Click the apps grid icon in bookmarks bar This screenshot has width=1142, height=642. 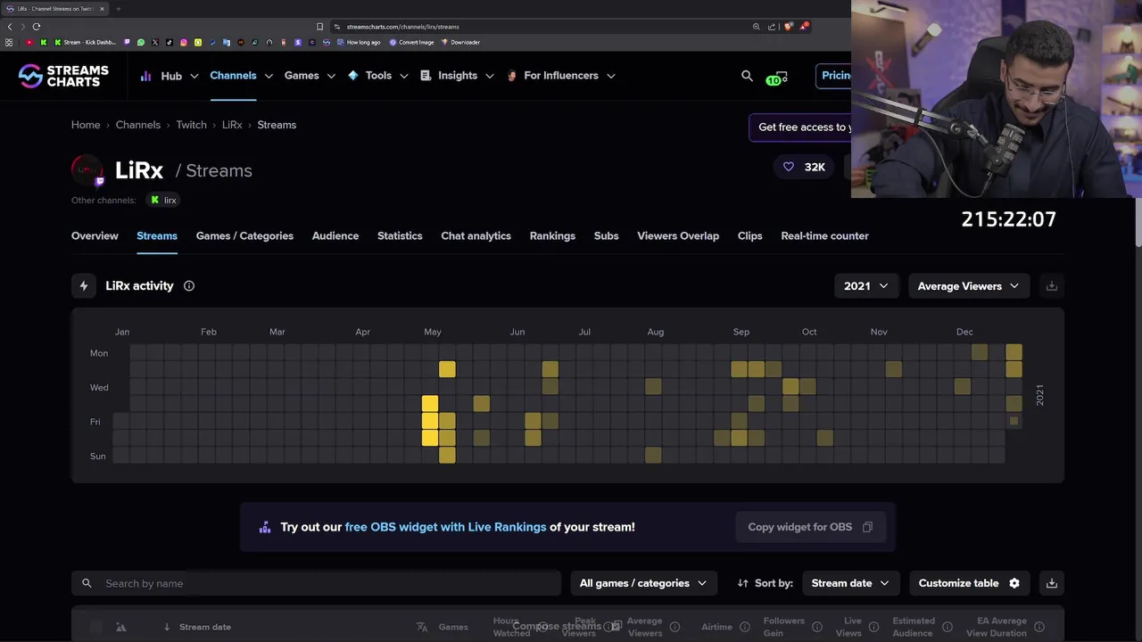coord(10,42)
